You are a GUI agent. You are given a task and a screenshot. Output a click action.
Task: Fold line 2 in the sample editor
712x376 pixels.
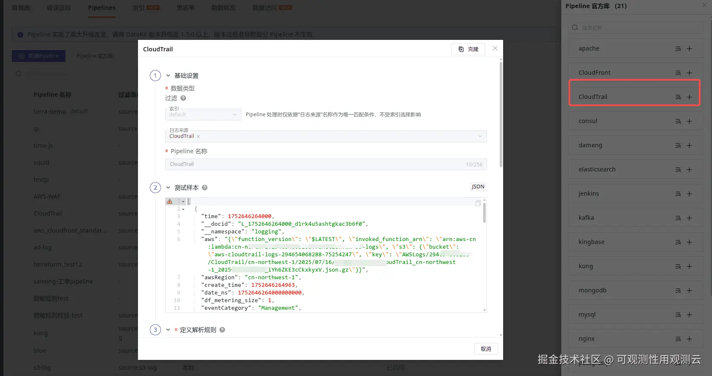183,209
